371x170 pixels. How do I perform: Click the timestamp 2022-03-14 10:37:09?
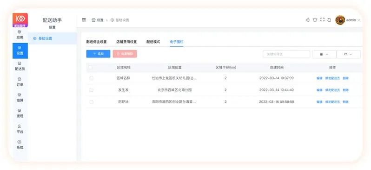click(276, 78)
